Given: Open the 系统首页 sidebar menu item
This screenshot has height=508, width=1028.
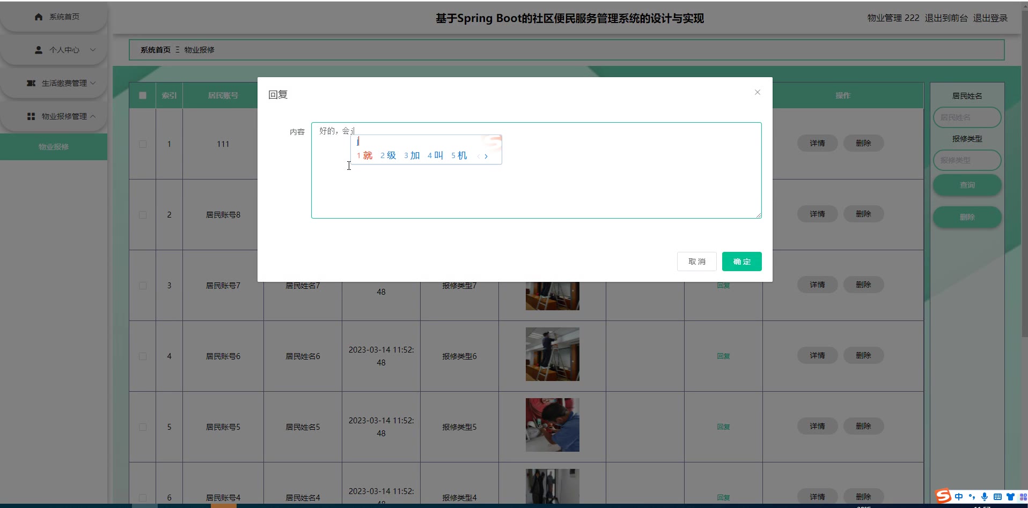Looking at the screenshot, I should 54,17.
